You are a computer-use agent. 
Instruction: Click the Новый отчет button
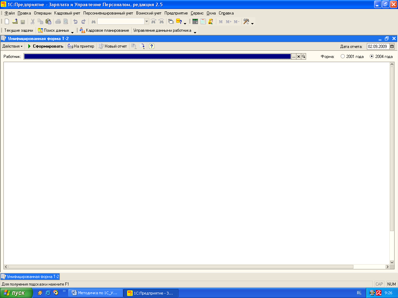pyautogui.click(x=113, y=46)
